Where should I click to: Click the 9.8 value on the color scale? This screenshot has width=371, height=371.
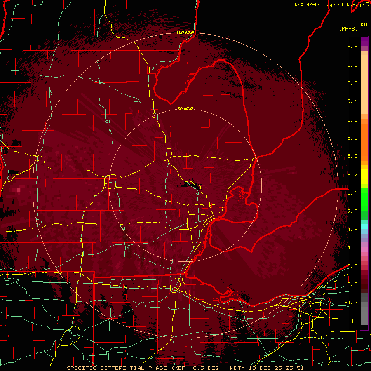click(352, 46)
